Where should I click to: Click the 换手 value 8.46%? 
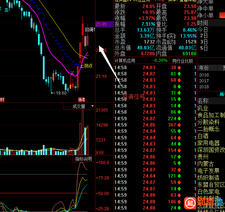(189, 30)
